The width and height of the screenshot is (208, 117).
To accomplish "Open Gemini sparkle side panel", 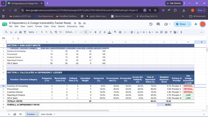I will tap(196, 24).
